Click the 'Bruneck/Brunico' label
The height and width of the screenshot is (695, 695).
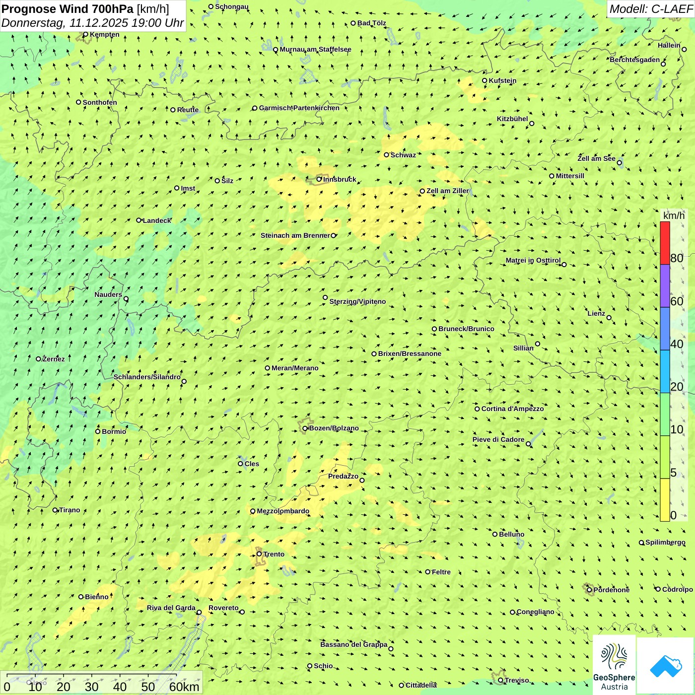point(466,329)
